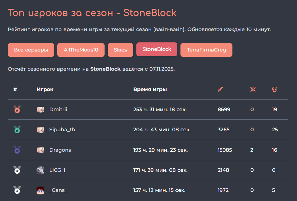Click the Время игры column header
The image size is (297, 201).
pyautogui.click(x=150, y=90)
